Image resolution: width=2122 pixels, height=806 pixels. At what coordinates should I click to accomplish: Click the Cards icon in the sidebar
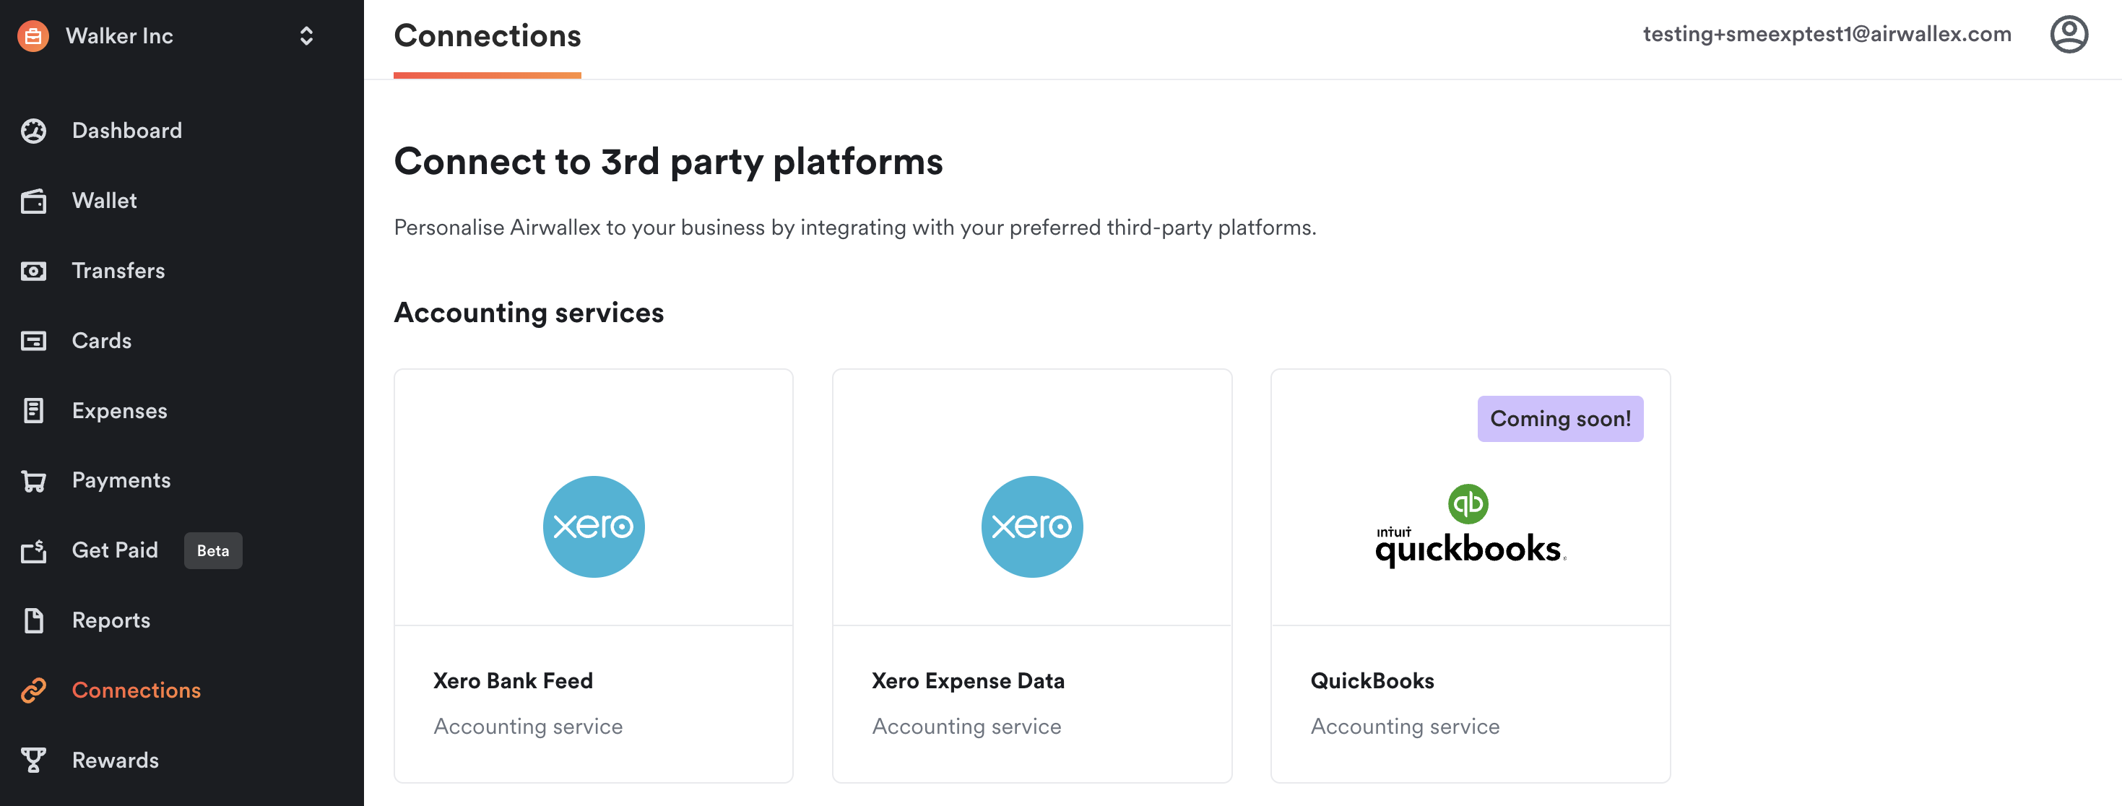coord(34,341)
